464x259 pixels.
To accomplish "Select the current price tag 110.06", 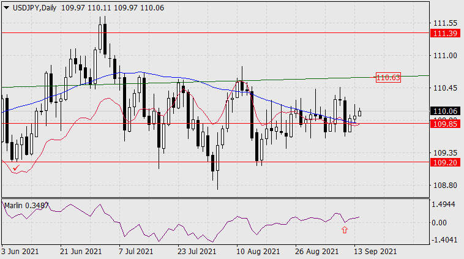I will click(x=444, y=111).
